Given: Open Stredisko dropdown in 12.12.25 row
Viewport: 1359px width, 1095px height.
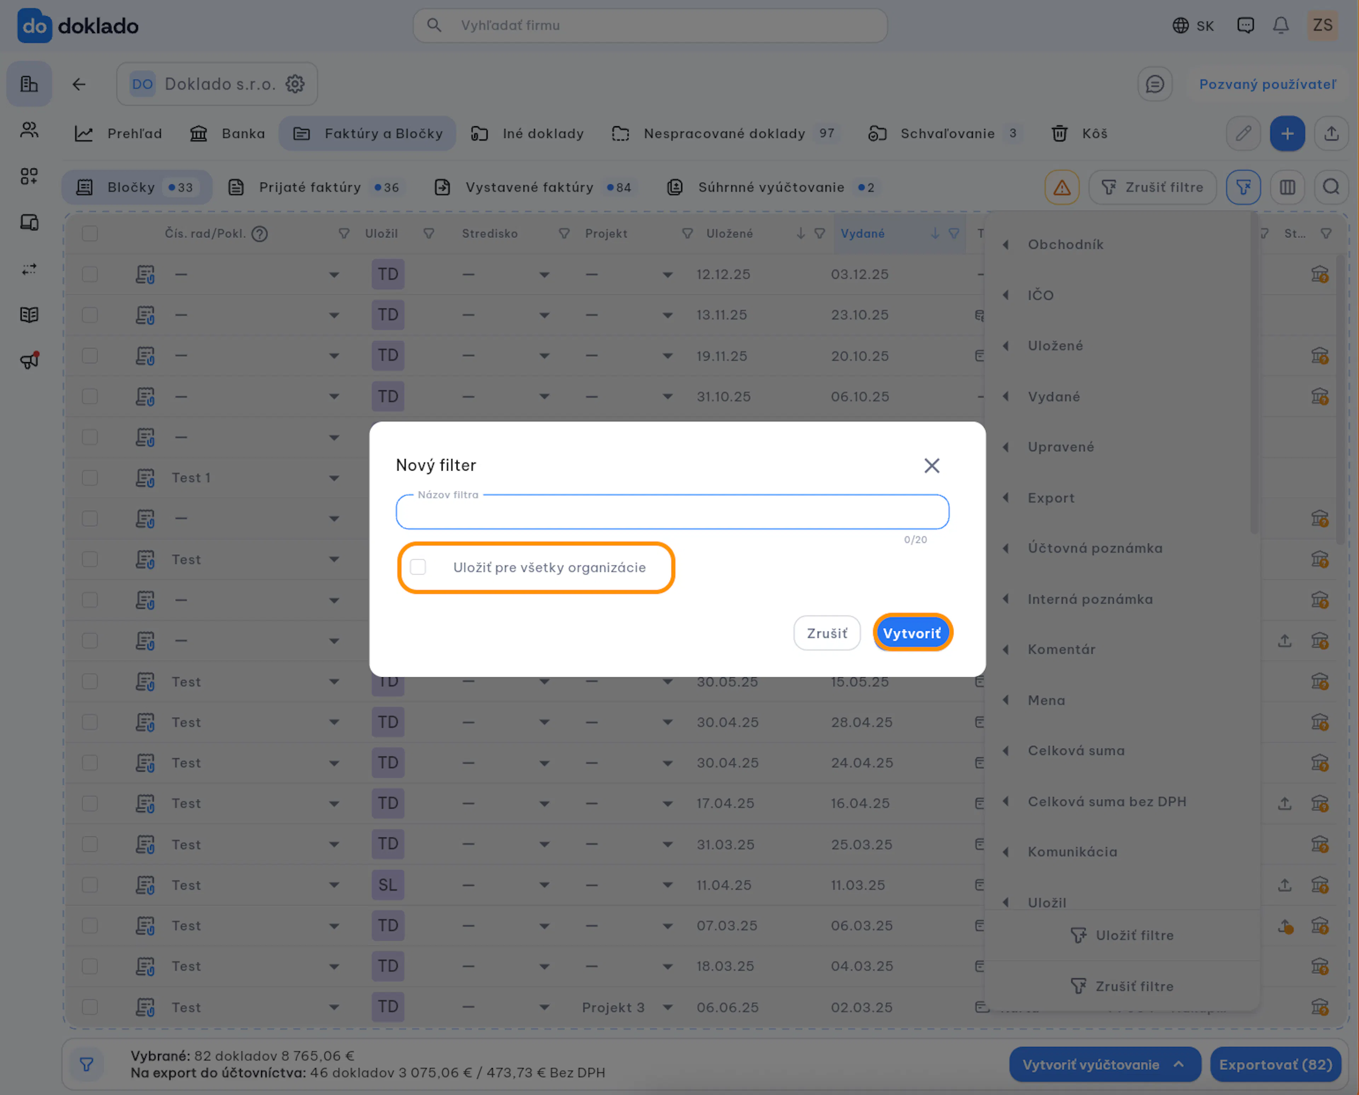Looking at the screenshot, I should 544,275.
